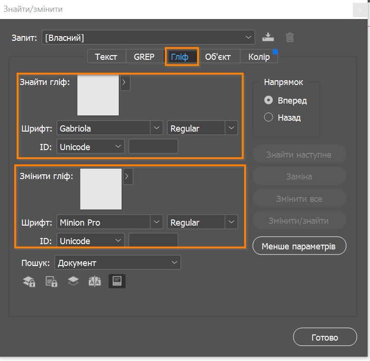Click the Менше параметрів button
Viewport: 370px width, 361px height.
point(299,247)
